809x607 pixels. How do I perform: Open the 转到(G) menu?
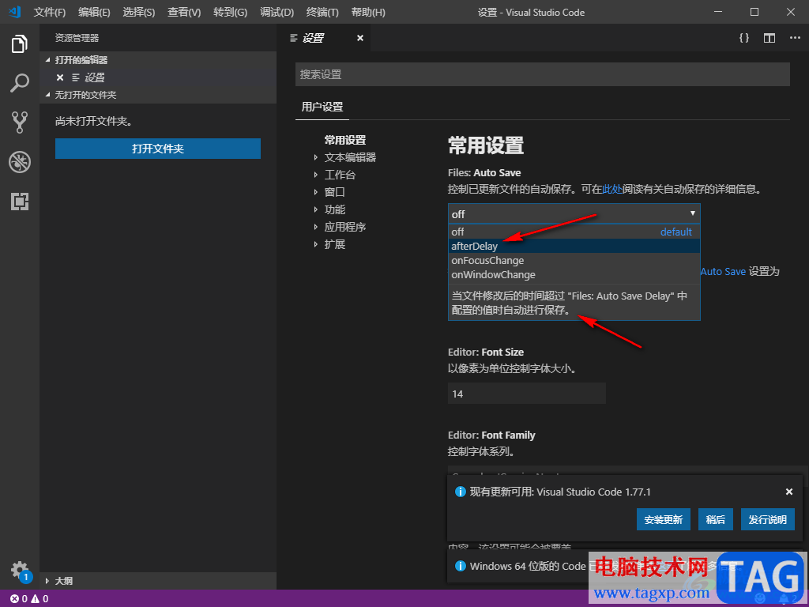(x=230, y=12)
